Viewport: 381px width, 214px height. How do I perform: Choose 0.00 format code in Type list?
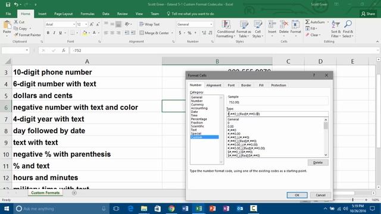230,127
